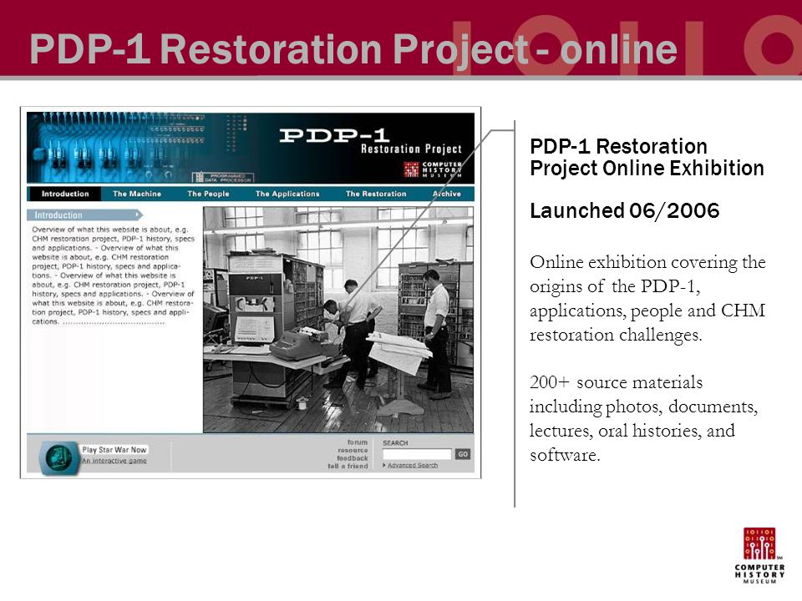The image size is (802, 601).
Task: Click the PDP-1 Restoration Project banner title
Action: click(371, 140)
